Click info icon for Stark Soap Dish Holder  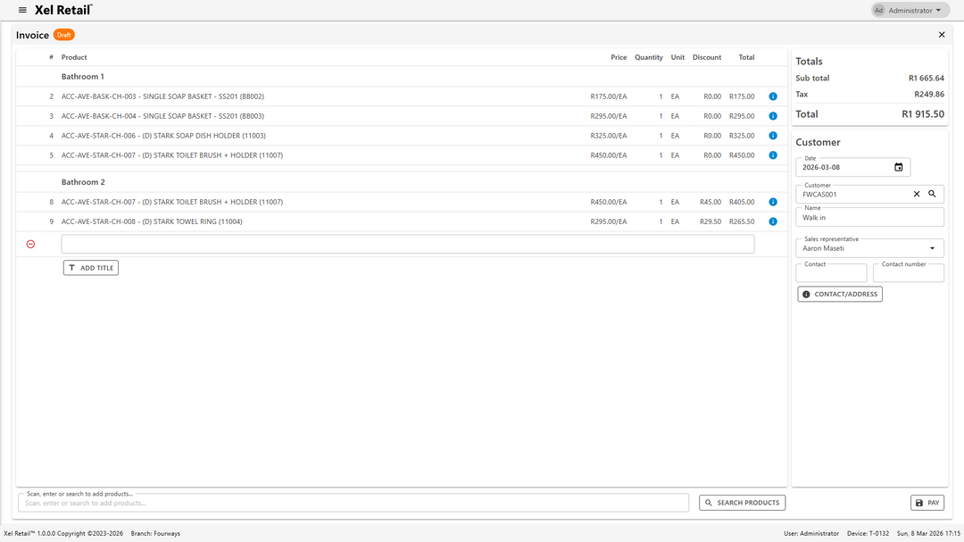point(773,136)
